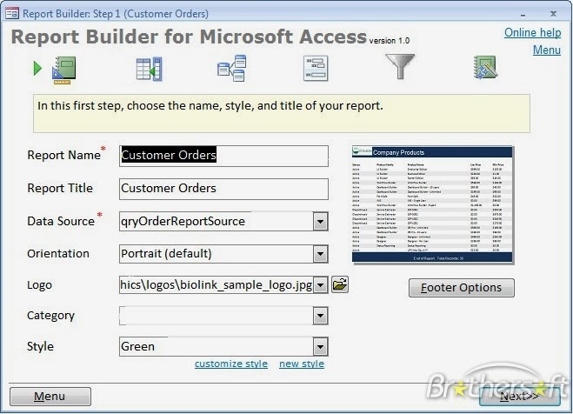Image resolution: width=573 pixels, height=414 pixels.
Task: Open the customize style link
Action: [231, 364]
